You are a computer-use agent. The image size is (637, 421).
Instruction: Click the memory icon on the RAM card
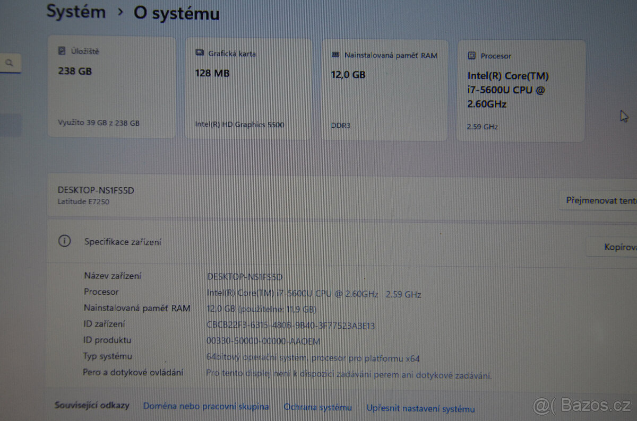point(335,54)
